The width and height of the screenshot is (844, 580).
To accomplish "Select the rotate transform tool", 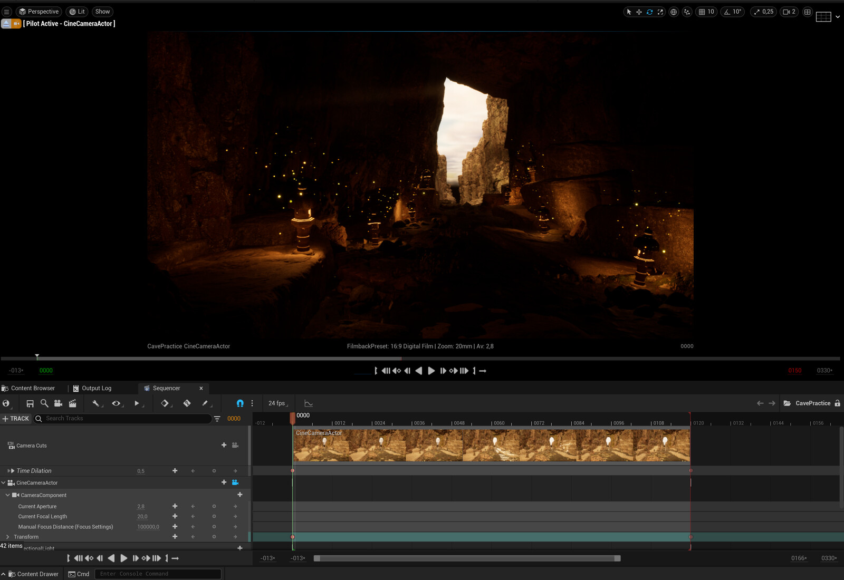I will pos(649,12).
